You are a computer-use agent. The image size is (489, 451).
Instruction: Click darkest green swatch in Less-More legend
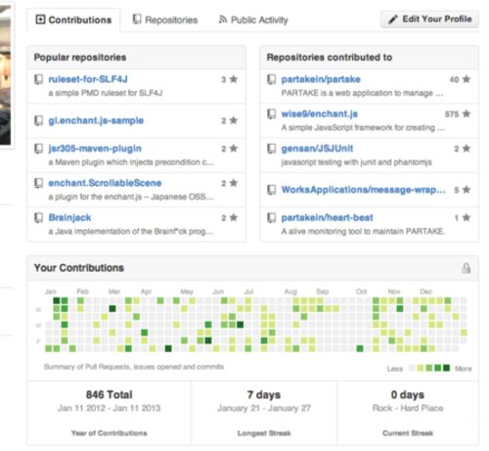coord(446,368)
